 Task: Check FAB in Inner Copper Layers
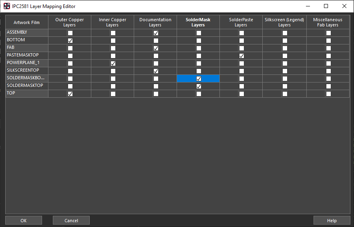pos(113,48)
